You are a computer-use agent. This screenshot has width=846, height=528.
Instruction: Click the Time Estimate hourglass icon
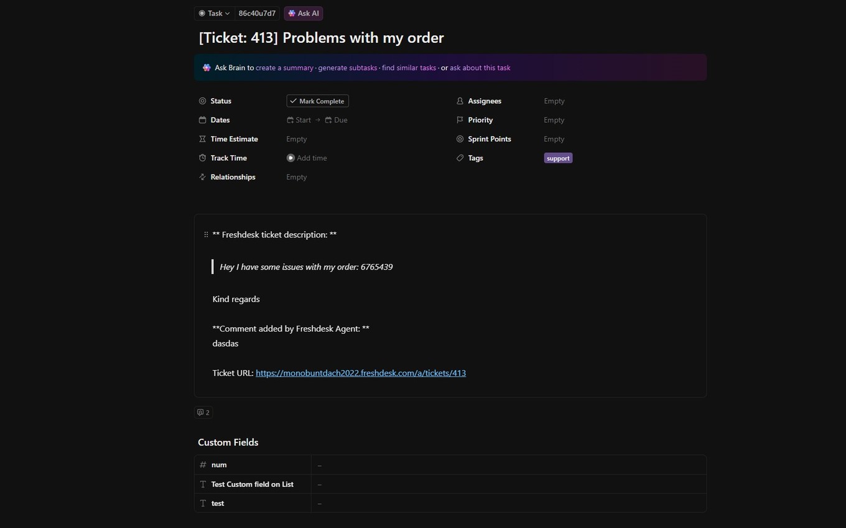tap(202, 139)
